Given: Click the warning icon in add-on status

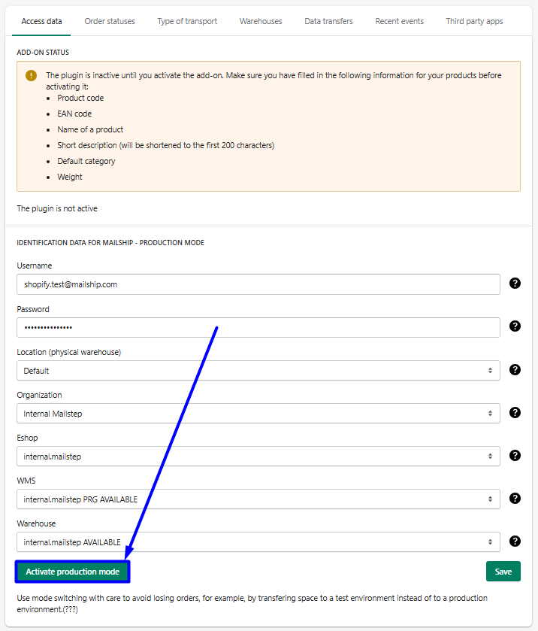Looking at the screenshot, I should 31,75.
